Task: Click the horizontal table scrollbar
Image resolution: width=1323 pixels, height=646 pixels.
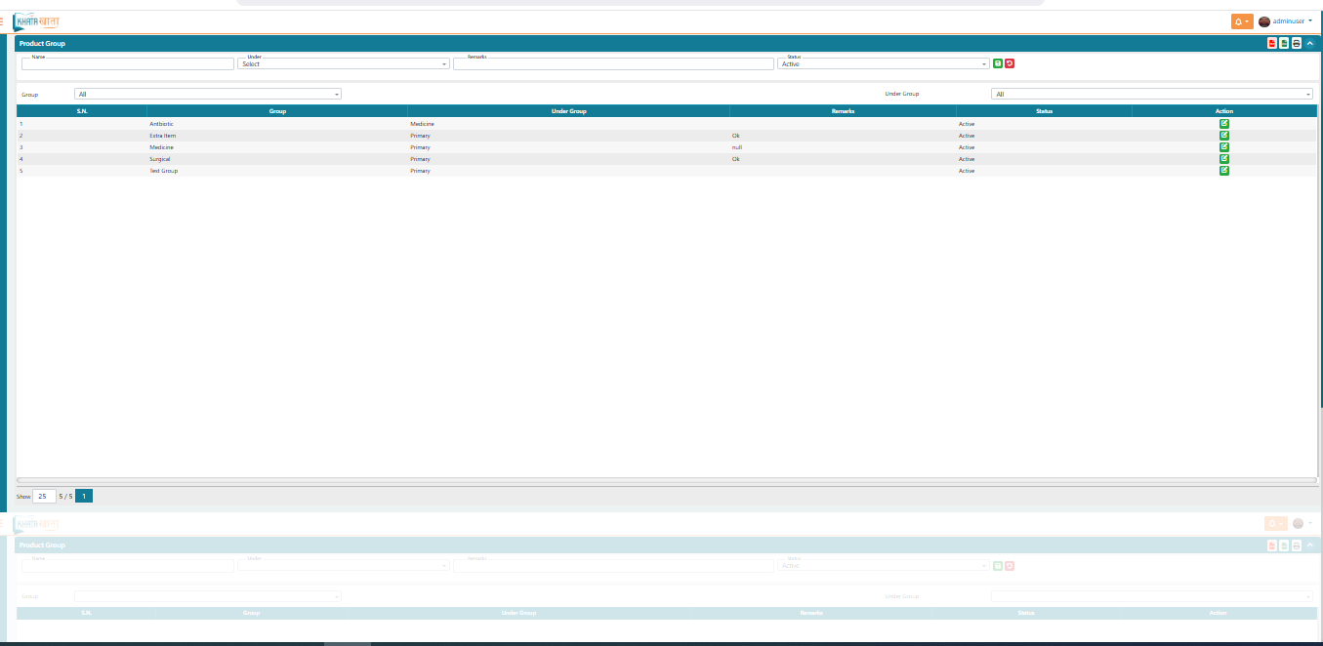Action: [666, 480]
